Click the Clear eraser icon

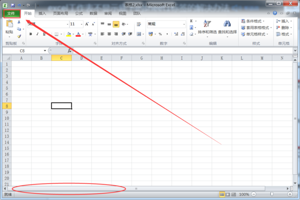[x=191, y=34]
